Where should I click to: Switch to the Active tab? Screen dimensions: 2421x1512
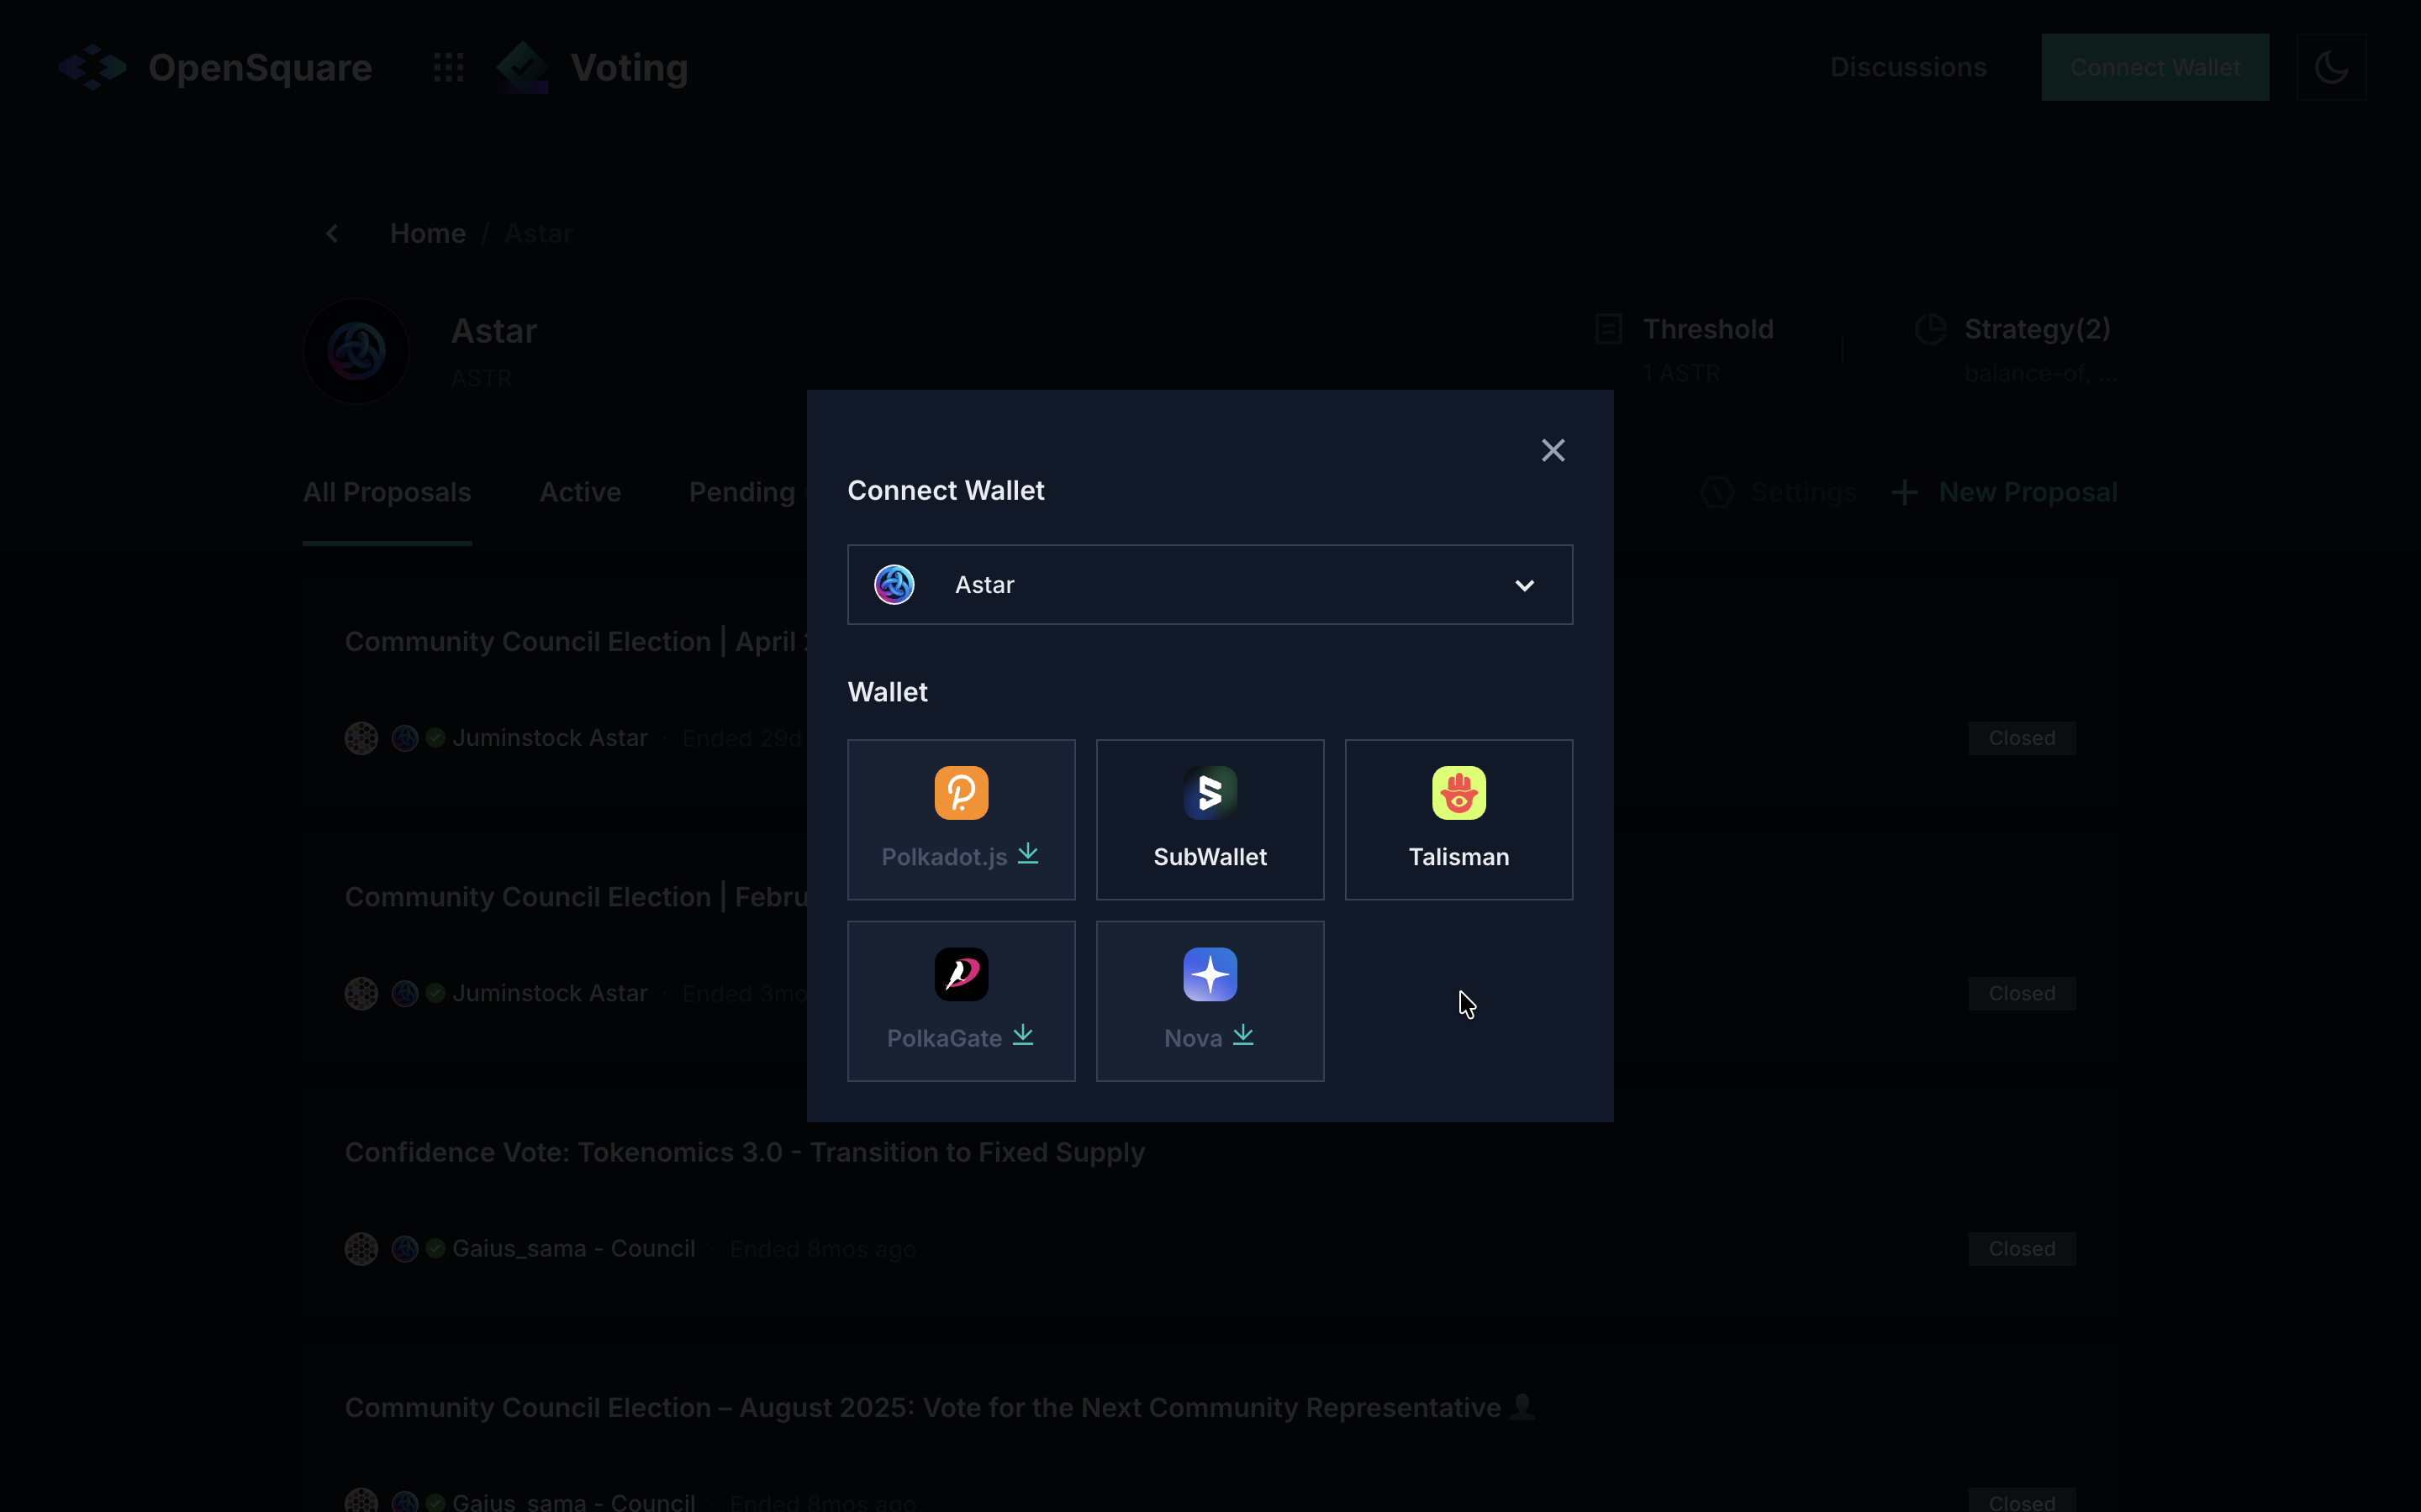click(x=580, y=492)
